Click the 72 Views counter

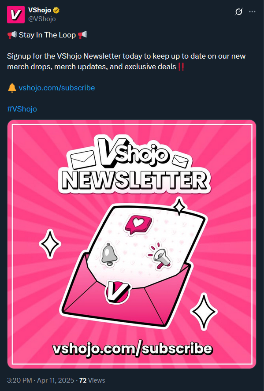(x=92, y=380)
